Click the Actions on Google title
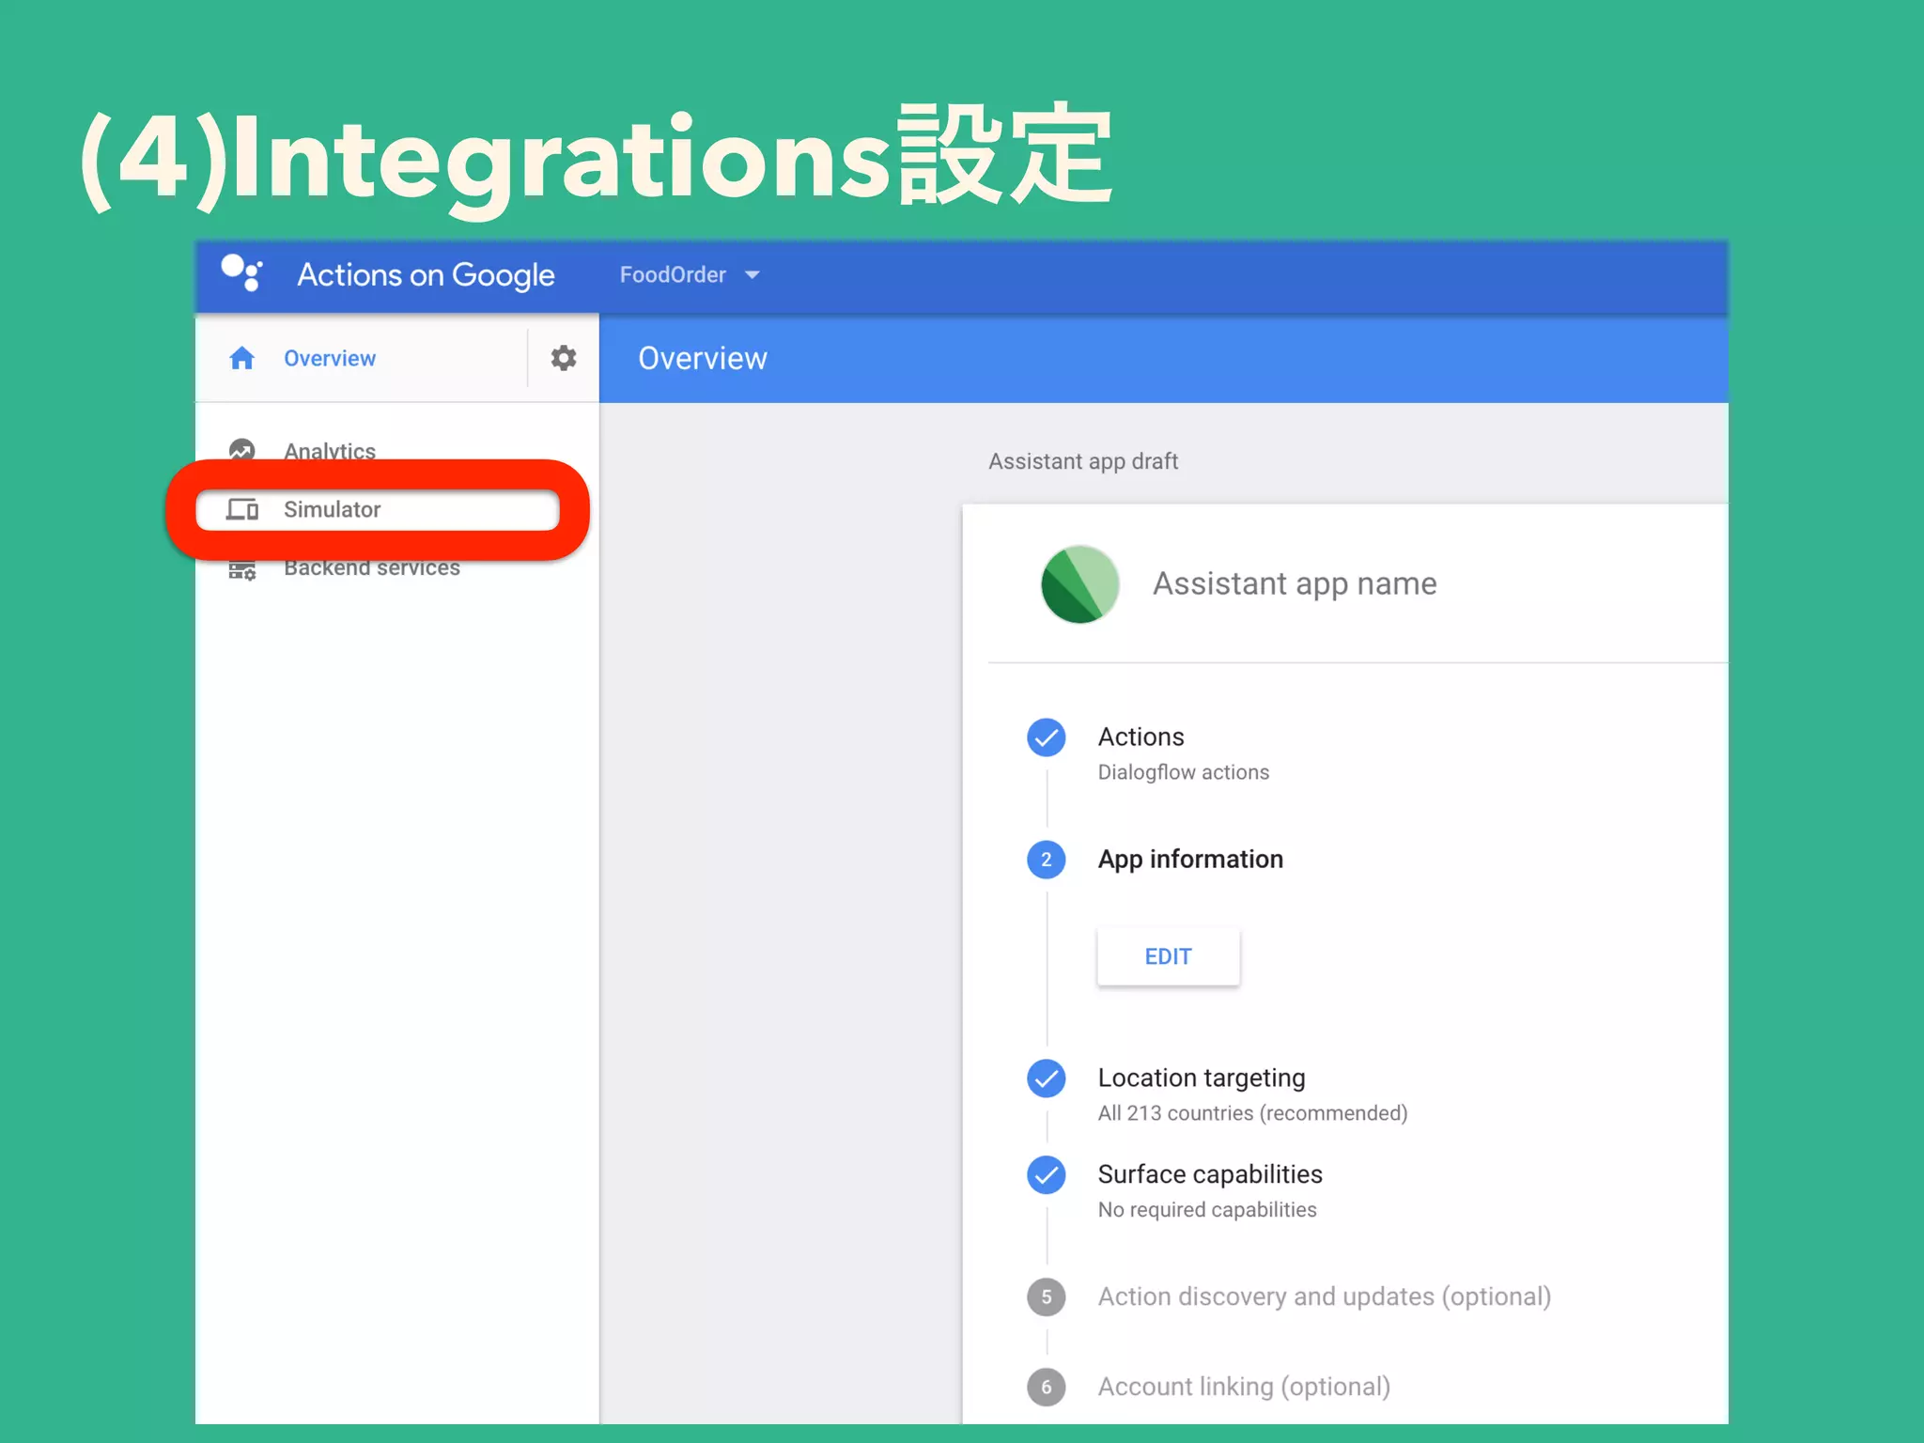 (426, 275)
